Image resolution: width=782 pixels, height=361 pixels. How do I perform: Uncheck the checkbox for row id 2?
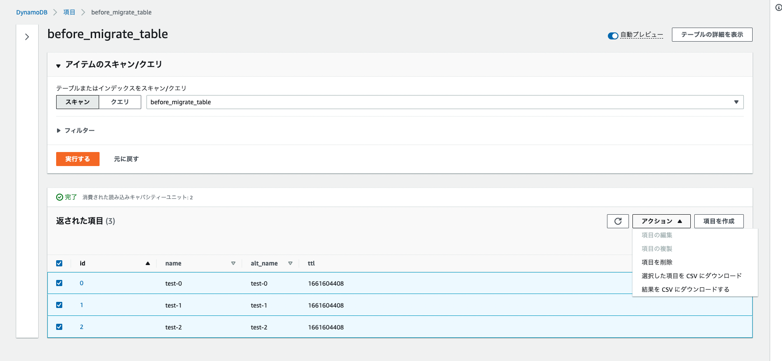tap(59, 327)
